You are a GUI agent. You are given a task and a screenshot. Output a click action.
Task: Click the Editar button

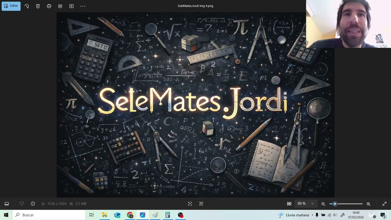click(11, 6)
